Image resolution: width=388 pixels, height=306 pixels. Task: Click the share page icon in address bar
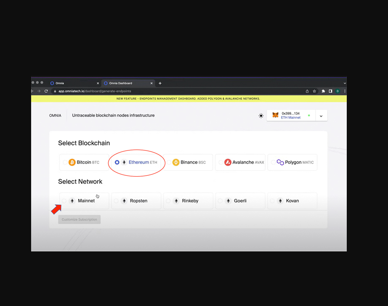tap(307, 91)
